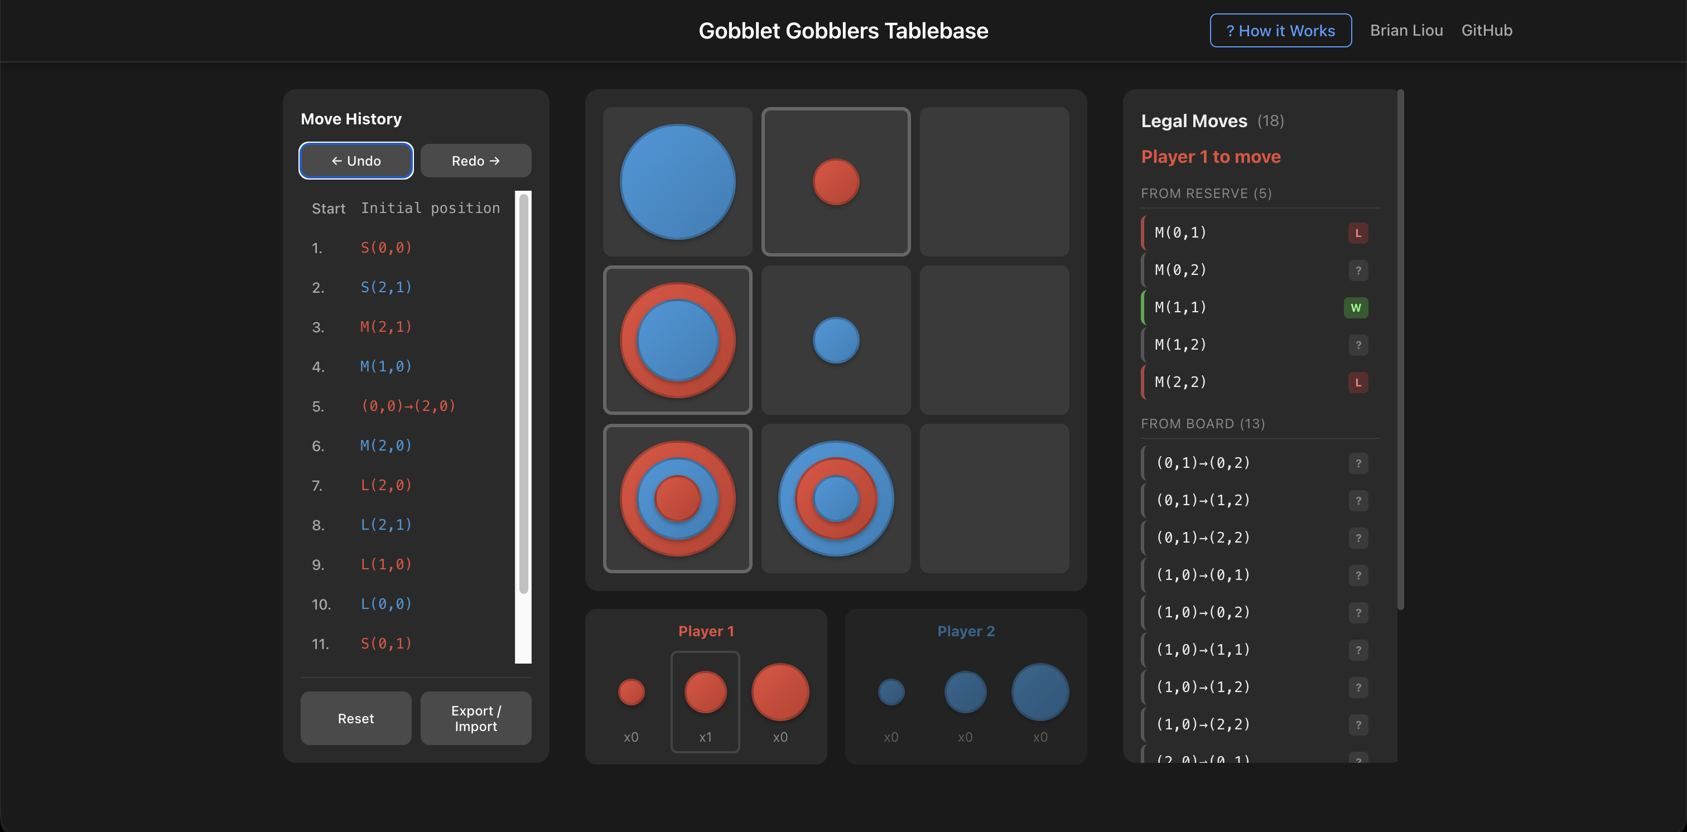Visit Brian Liou link
1687x832 pixels.
[1406, 31]
